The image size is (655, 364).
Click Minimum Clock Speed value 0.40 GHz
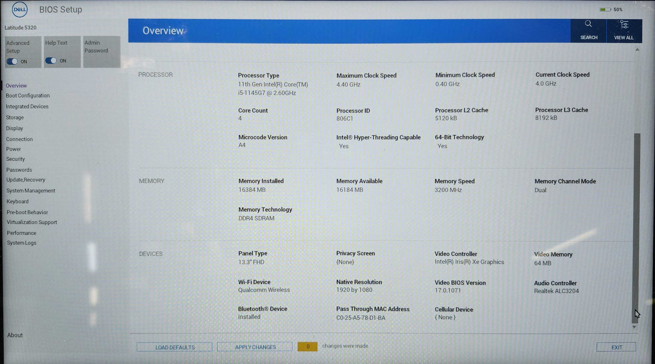click(x=448, y=84)
